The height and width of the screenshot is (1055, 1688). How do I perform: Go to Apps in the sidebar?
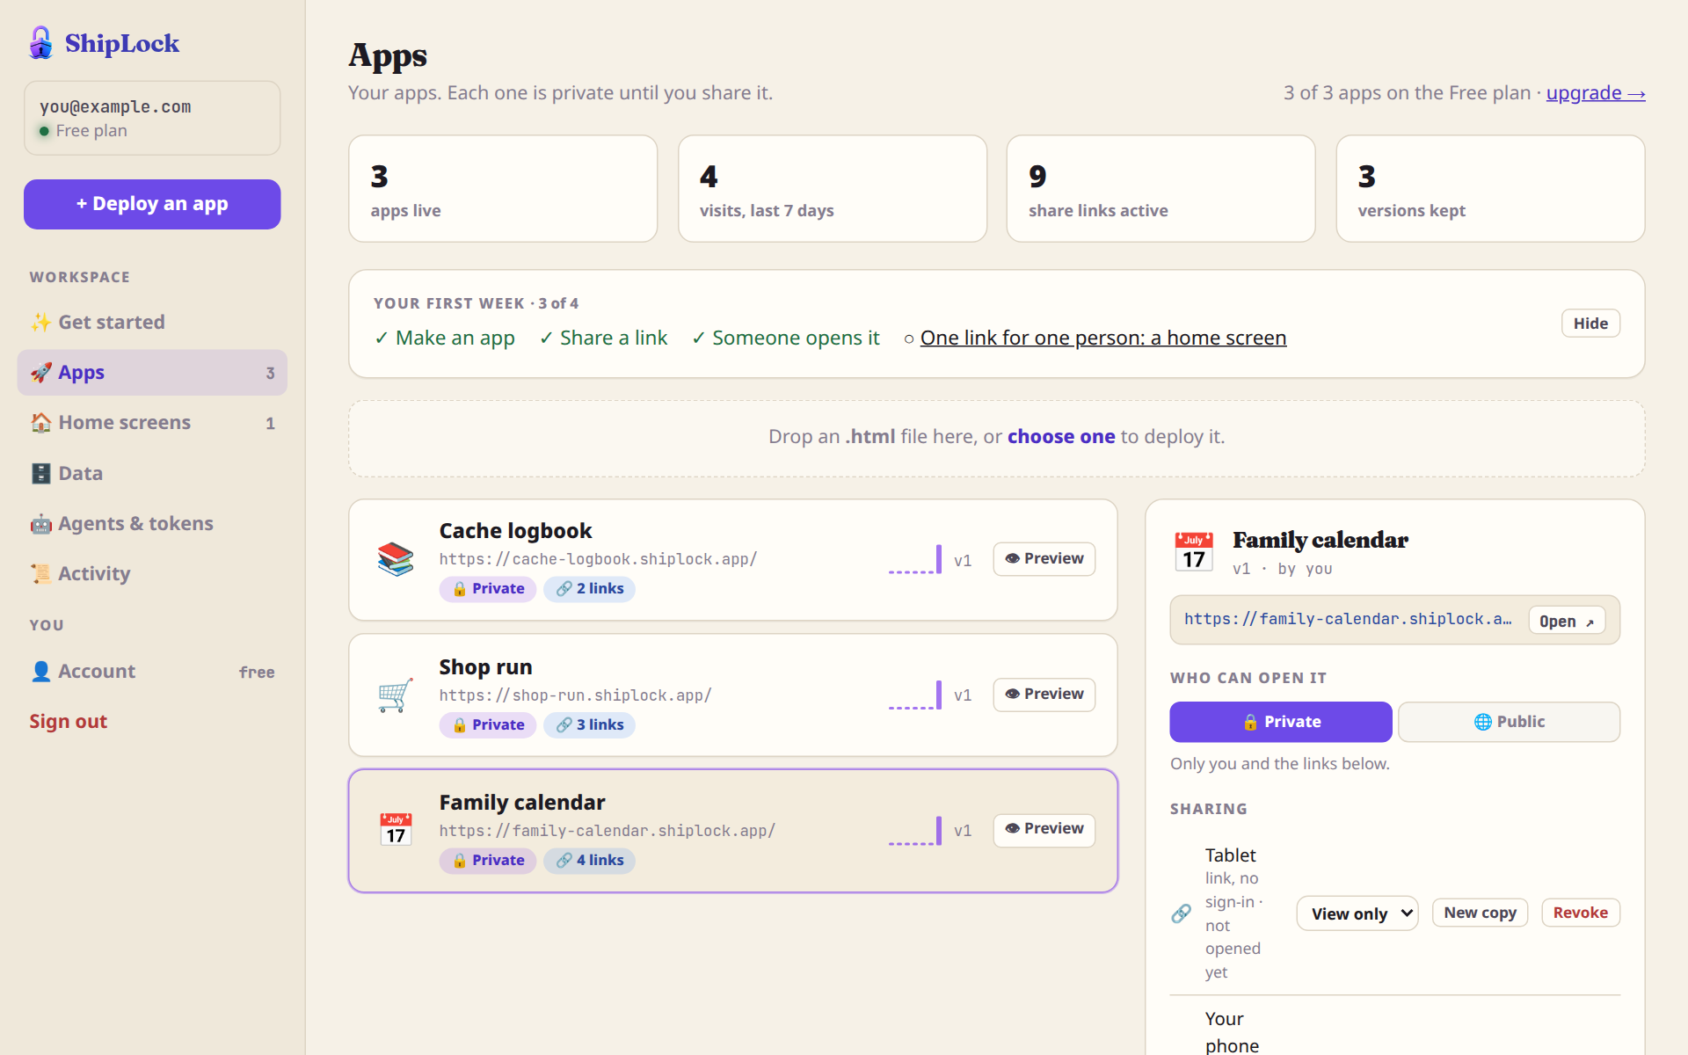152,373
